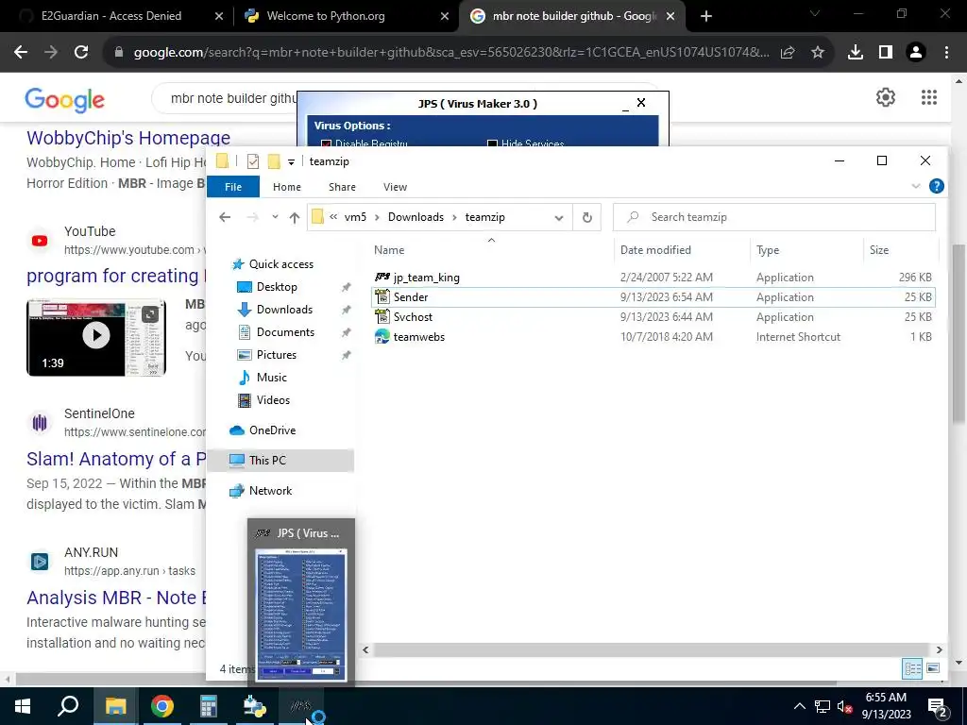Bookmark this page with the star icon

[x=818, y=53]
